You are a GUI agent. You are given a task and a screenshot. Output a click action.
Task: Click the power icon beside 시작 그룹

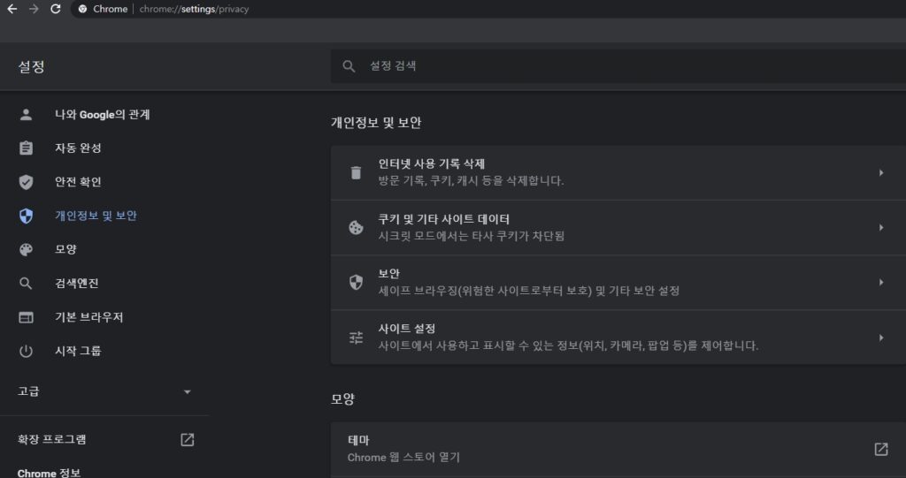26,351
